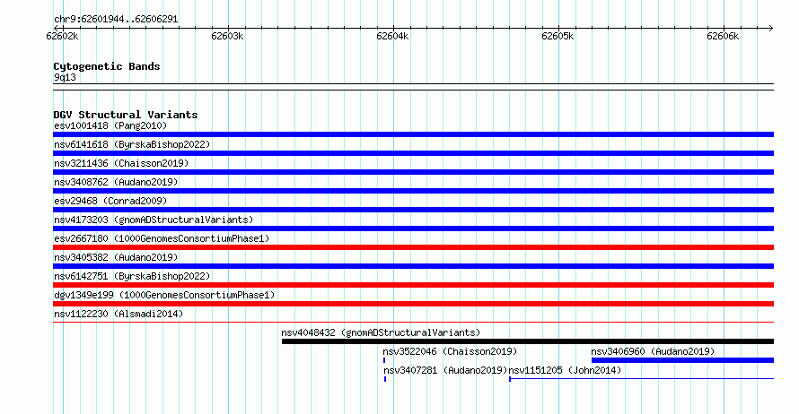Select the nsv3408762 (Audano2019) label
The height and width of the screenshot is (414, 799).
(116, 182)
